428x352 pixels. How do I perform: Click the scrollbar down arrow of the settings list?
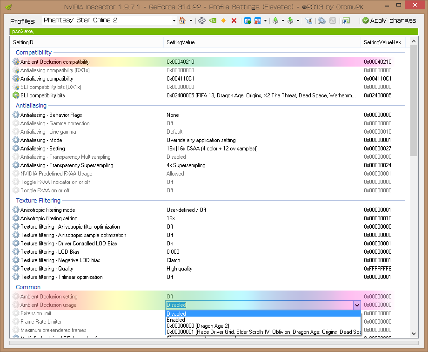pyautogui.click(x=414, y=334)
